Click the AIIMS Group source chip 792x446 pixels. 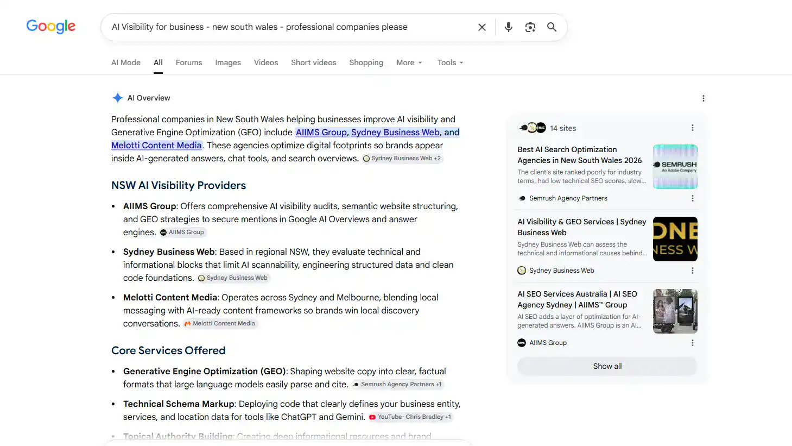point(182,232)
